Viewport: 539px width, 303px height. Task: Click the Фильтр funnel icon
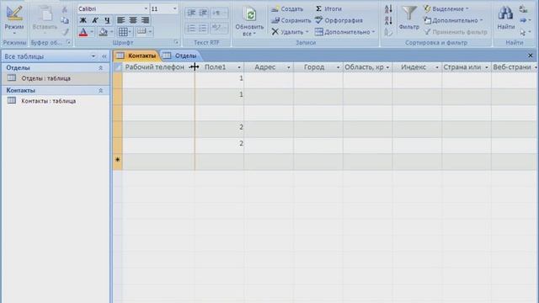[x=409, y=13]
